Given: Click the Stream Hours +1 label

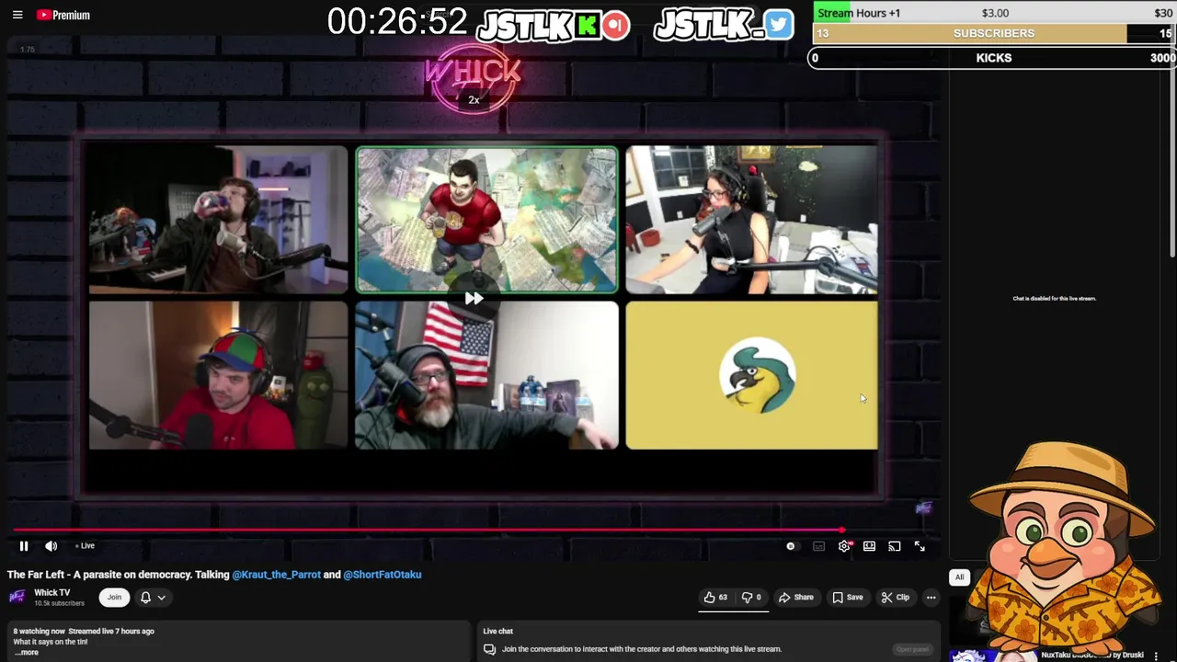Looking at the screenshot, I should 859,13.
